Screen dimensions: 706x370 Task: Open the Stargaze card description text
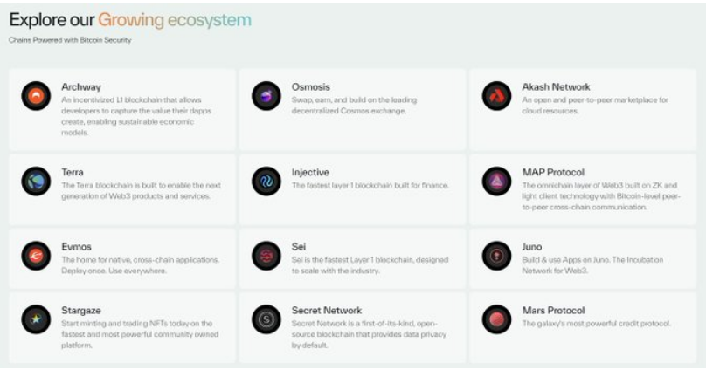pos(140,334)
